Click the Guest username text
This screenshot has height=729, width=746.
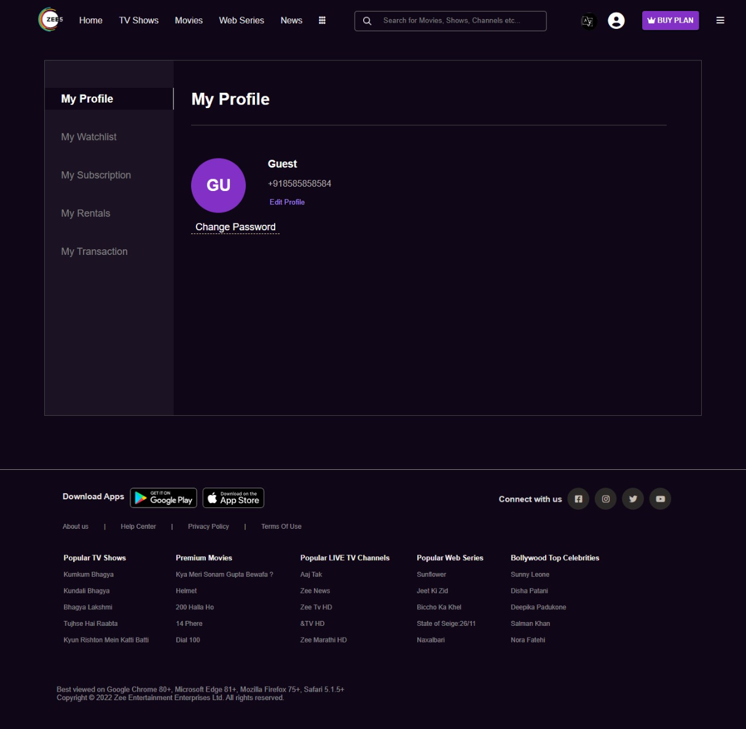point(282,164)
